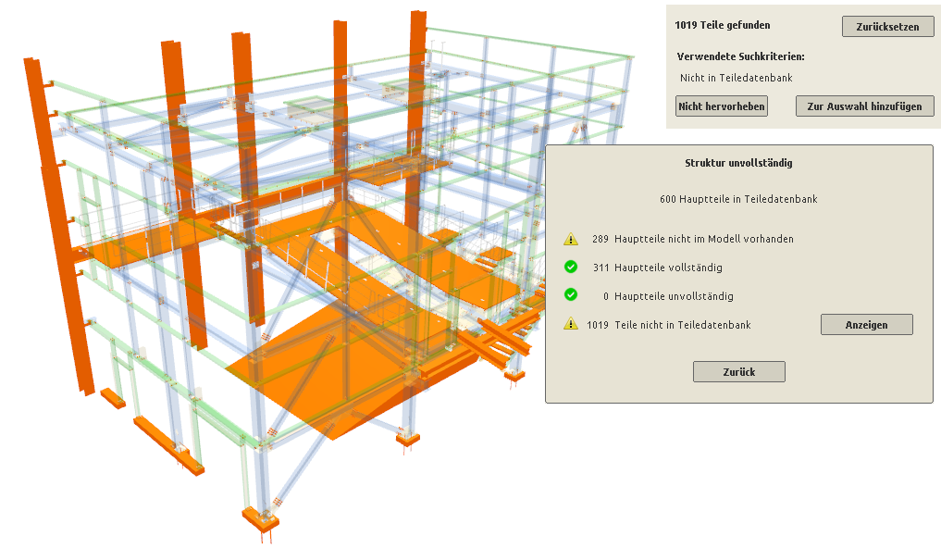Click Nicht hervorheben button
The image size is (941, 548).
[x=722, y=106]
